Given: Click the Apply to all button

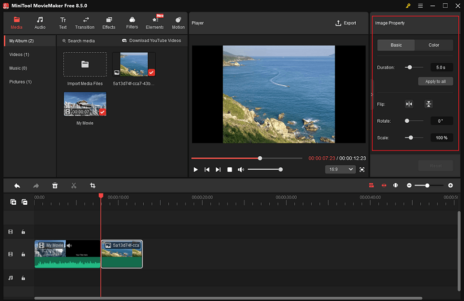Looking at the screenshot, I should point(435,81).
